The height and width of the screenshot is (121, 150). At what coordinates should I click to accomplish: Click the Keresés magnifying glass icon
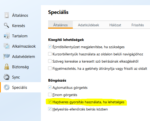coord(6,25)
